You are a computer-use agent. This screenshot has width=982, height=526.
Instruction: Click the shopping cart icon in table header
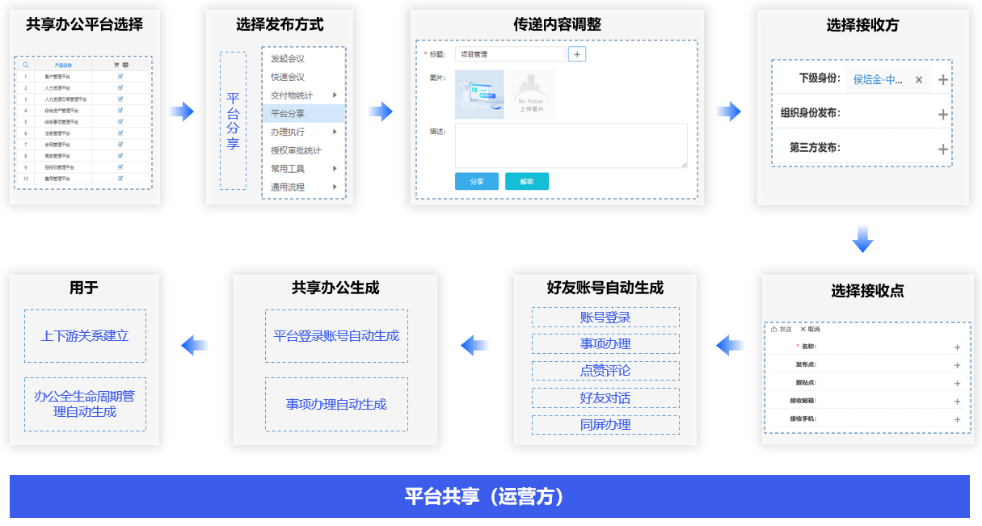point(116,65)
